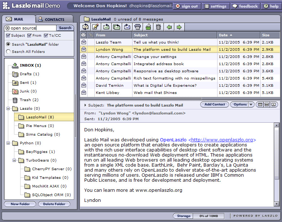Select the Search All Folders radio button
Viewport: 282px width, 222px height.
tap(8, 51)
